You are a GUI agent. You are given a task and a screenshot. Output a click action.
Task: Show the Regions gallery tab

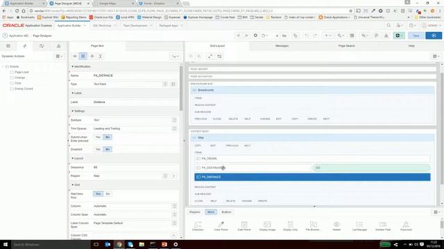pyautogui.click(x=195, y=212)
